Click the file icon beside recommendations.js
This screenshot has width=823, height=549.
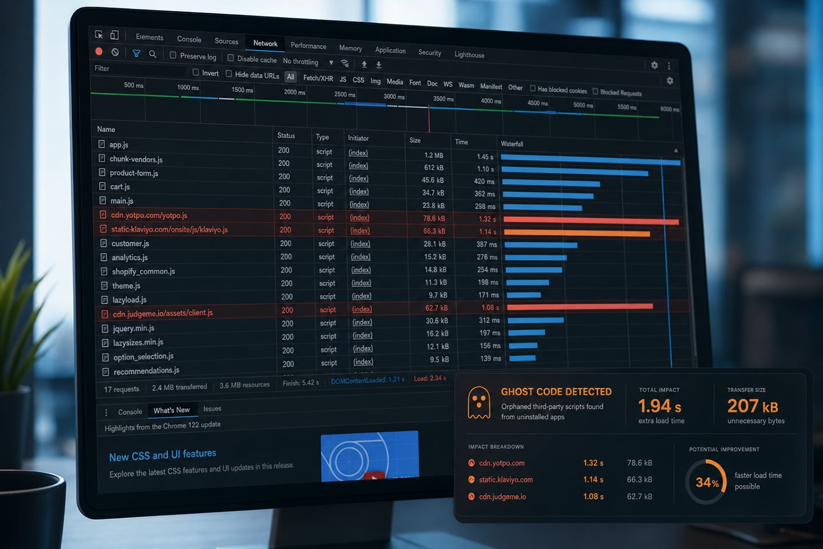(105, 372)
